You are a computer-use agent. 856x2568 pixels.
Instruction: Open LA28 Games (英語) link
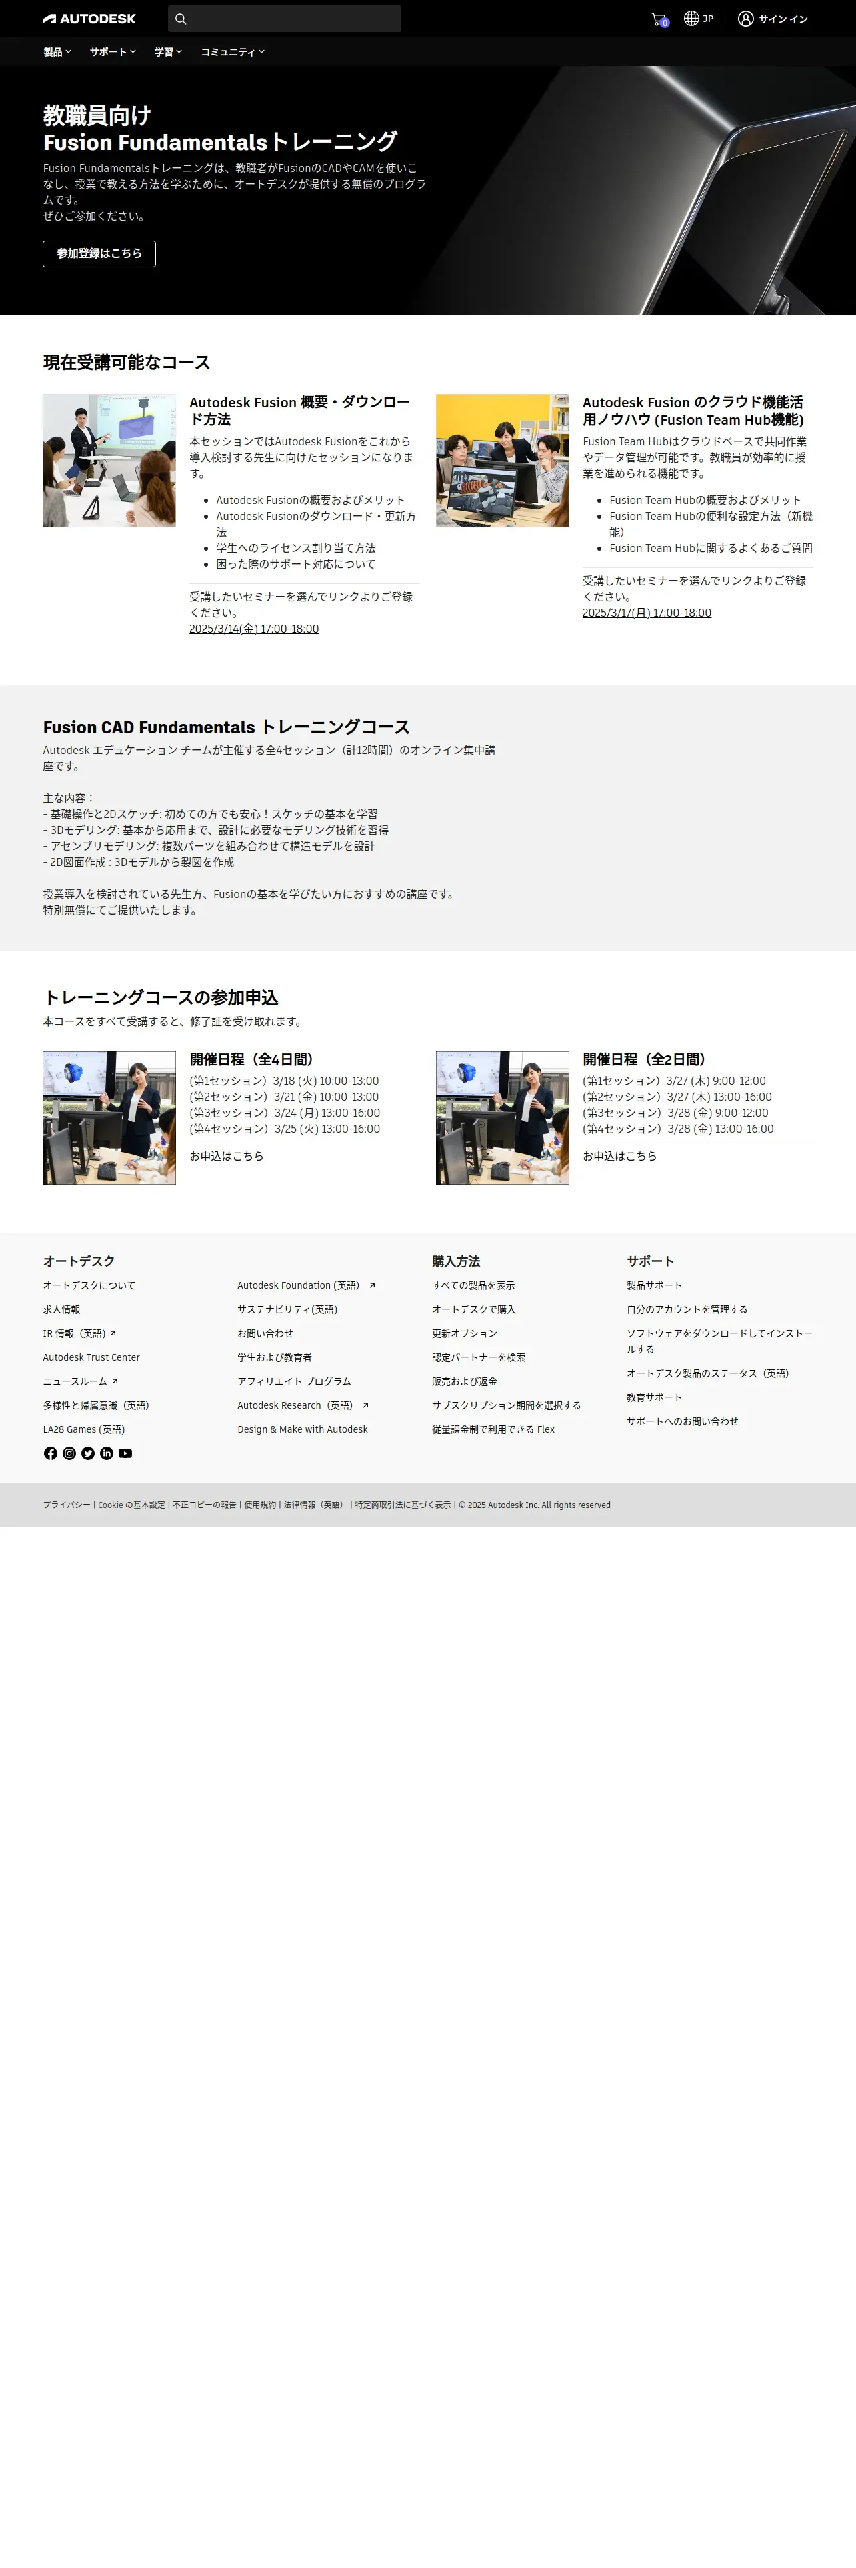pos(84,1429)
